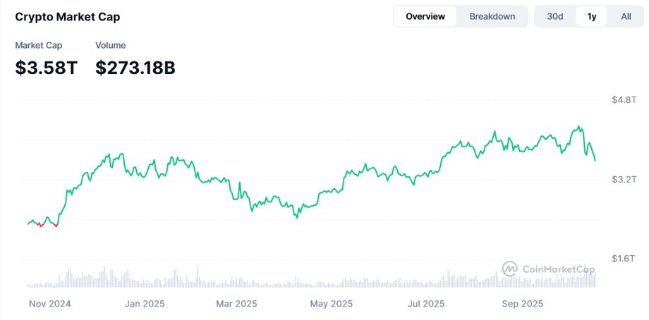Screen dimensions: 649x320
Task: Click the $273.18B volume value
Action: [135, 68]
